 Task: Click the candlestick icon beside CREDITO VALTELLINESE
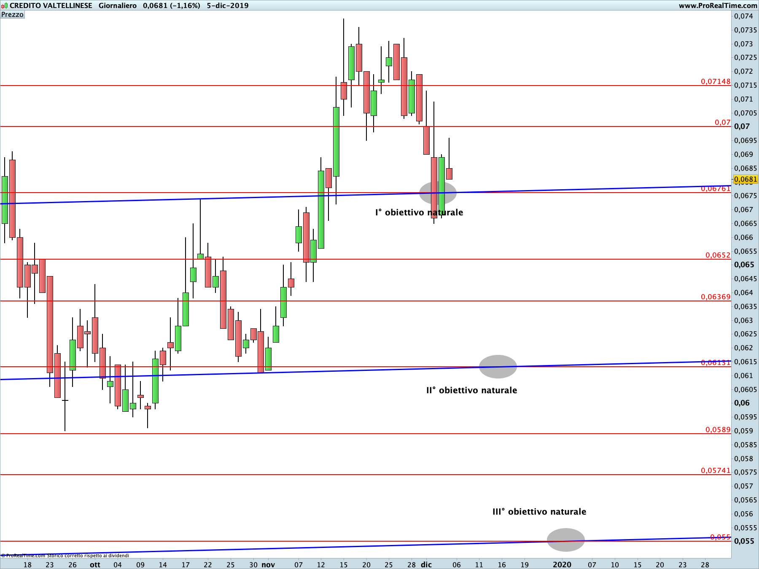[4, 5]
